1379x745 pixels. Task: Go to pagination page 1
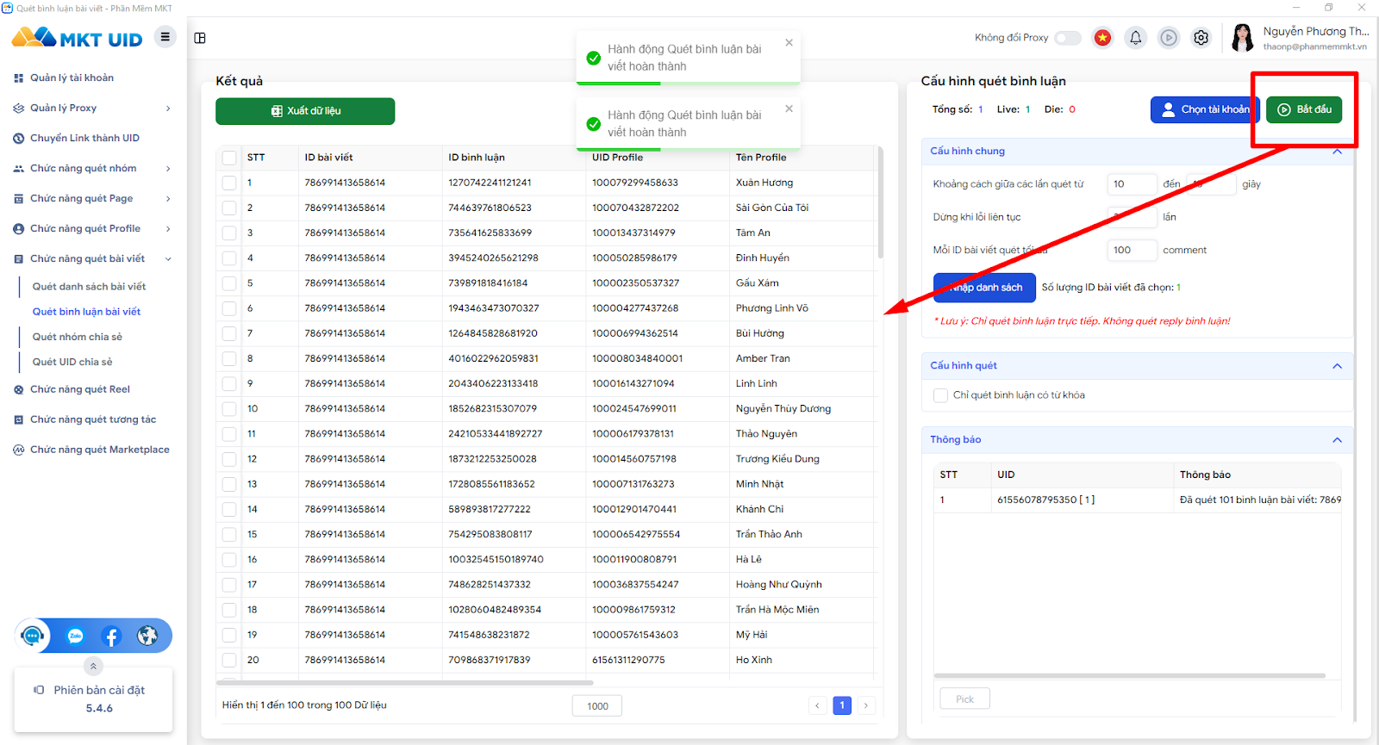pyautogui.click(x=842, y=705)
